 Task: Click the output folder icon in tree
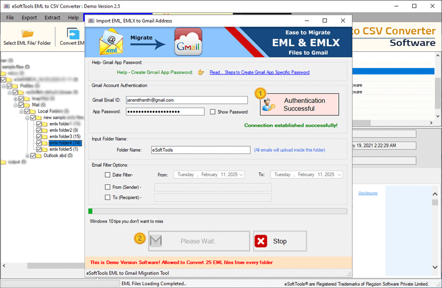(3, 162)
